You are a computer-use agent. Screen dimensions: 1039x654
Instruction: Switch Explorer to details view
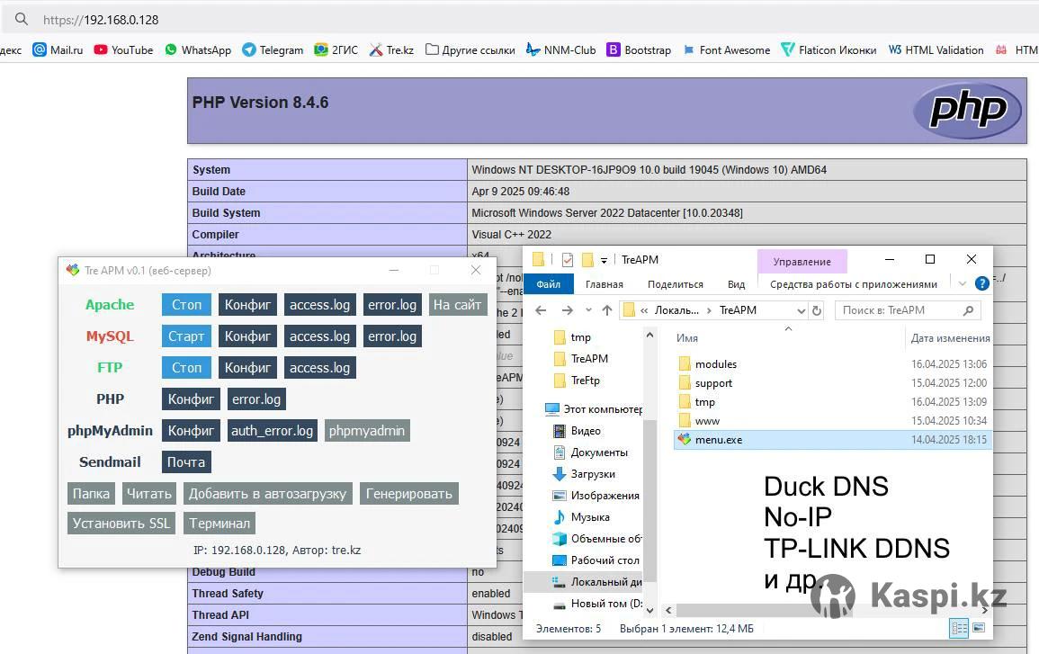(959, 628)
